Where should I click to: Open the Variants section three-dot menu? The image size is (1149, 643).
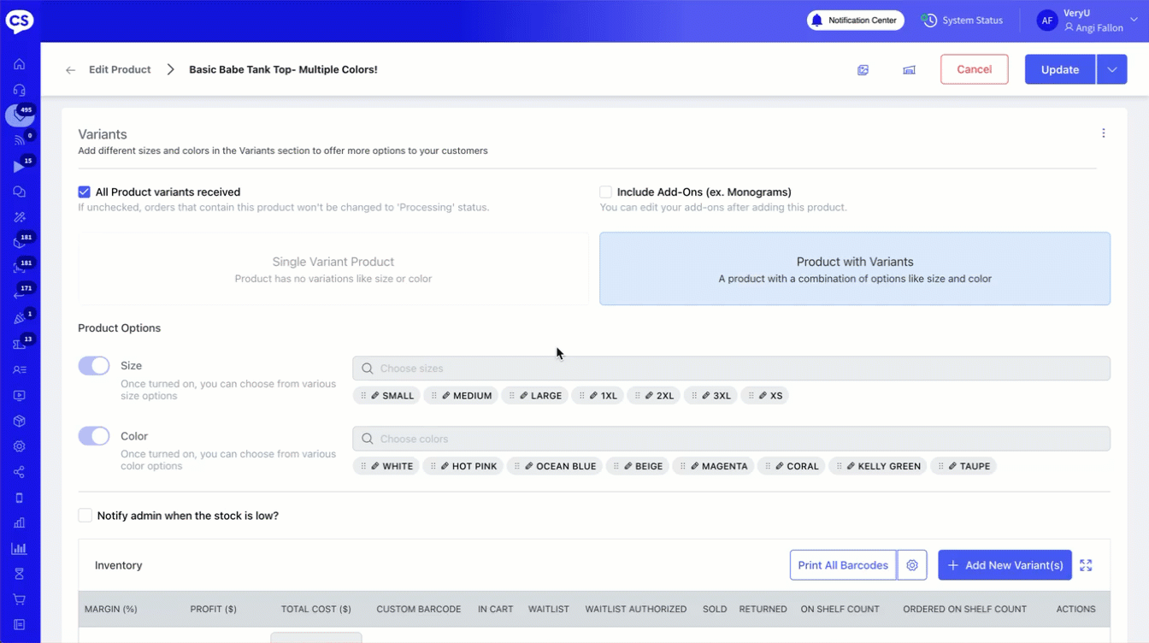[1103, 133]
